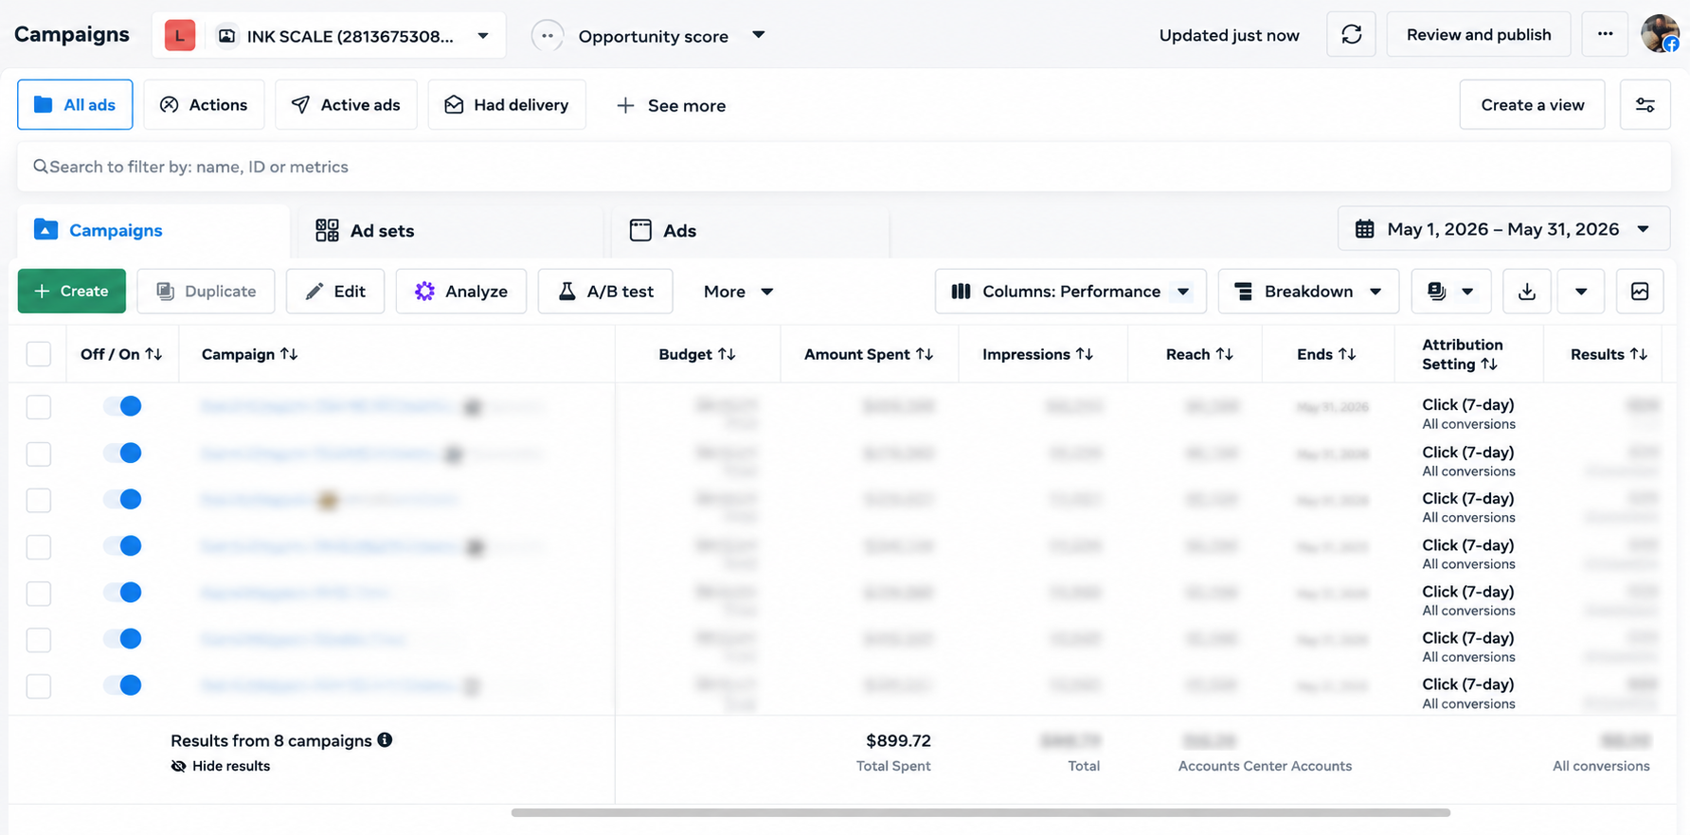Click the Duplicate button
The image size is (1690, 835).
[x=206, y=292]
